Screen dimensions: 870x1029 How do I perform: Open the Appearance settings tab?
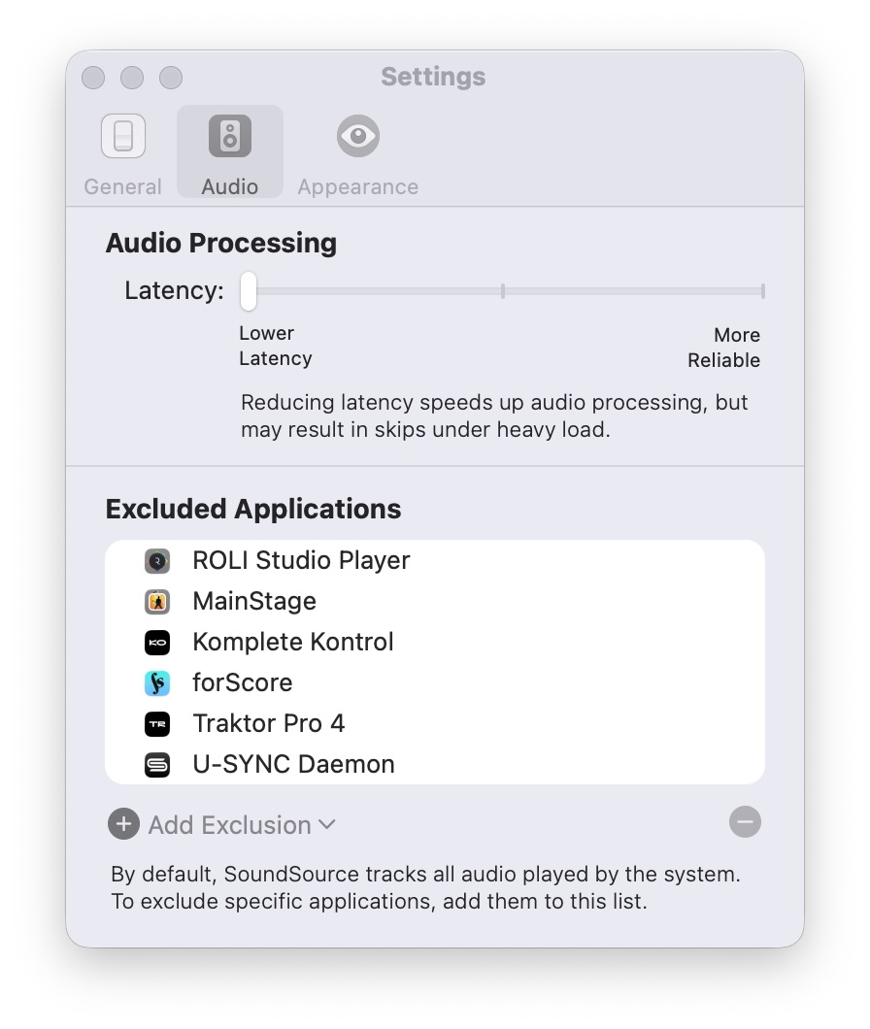click(357, 153)
